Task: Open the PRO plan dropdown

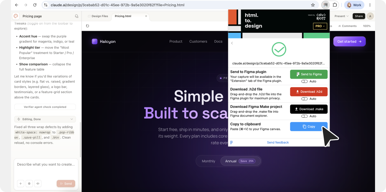Action: [x=320, y=26]
